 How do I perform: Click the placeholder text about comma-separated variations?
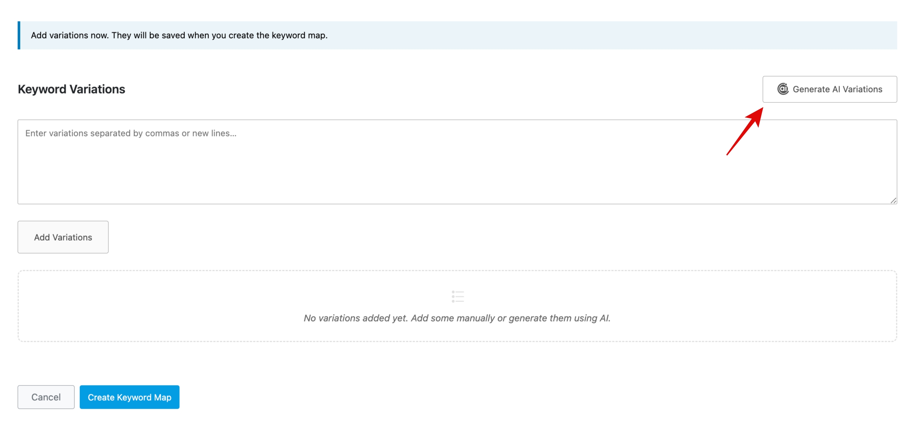130,133
